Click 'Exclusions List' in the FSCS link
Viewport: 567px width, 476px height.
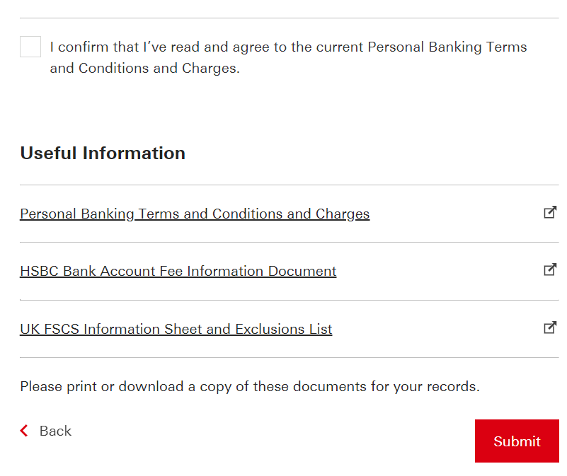(283, 329)
